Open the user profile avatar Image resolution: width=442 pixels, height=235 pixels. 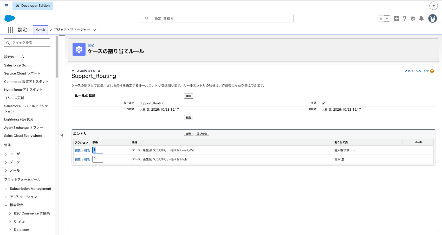[x=433, y=18]
